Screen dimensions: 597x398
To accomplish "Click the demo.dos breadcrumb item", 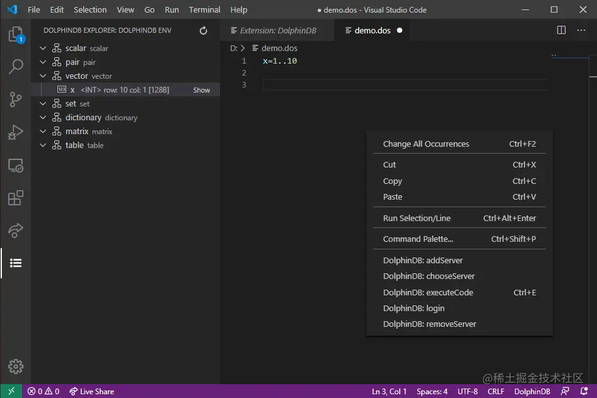I will point(275,48).
